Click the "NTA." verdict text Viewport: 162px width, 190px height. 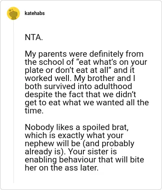(x=34, y=37)
